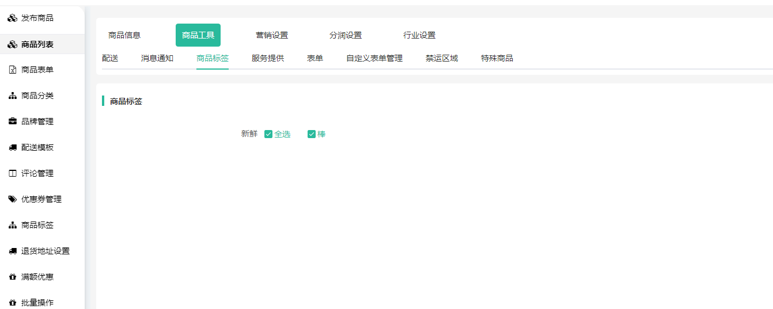Switch to 消息通知 sub-tab
This screenshot has width=773, height=309.
click(157, 58)
